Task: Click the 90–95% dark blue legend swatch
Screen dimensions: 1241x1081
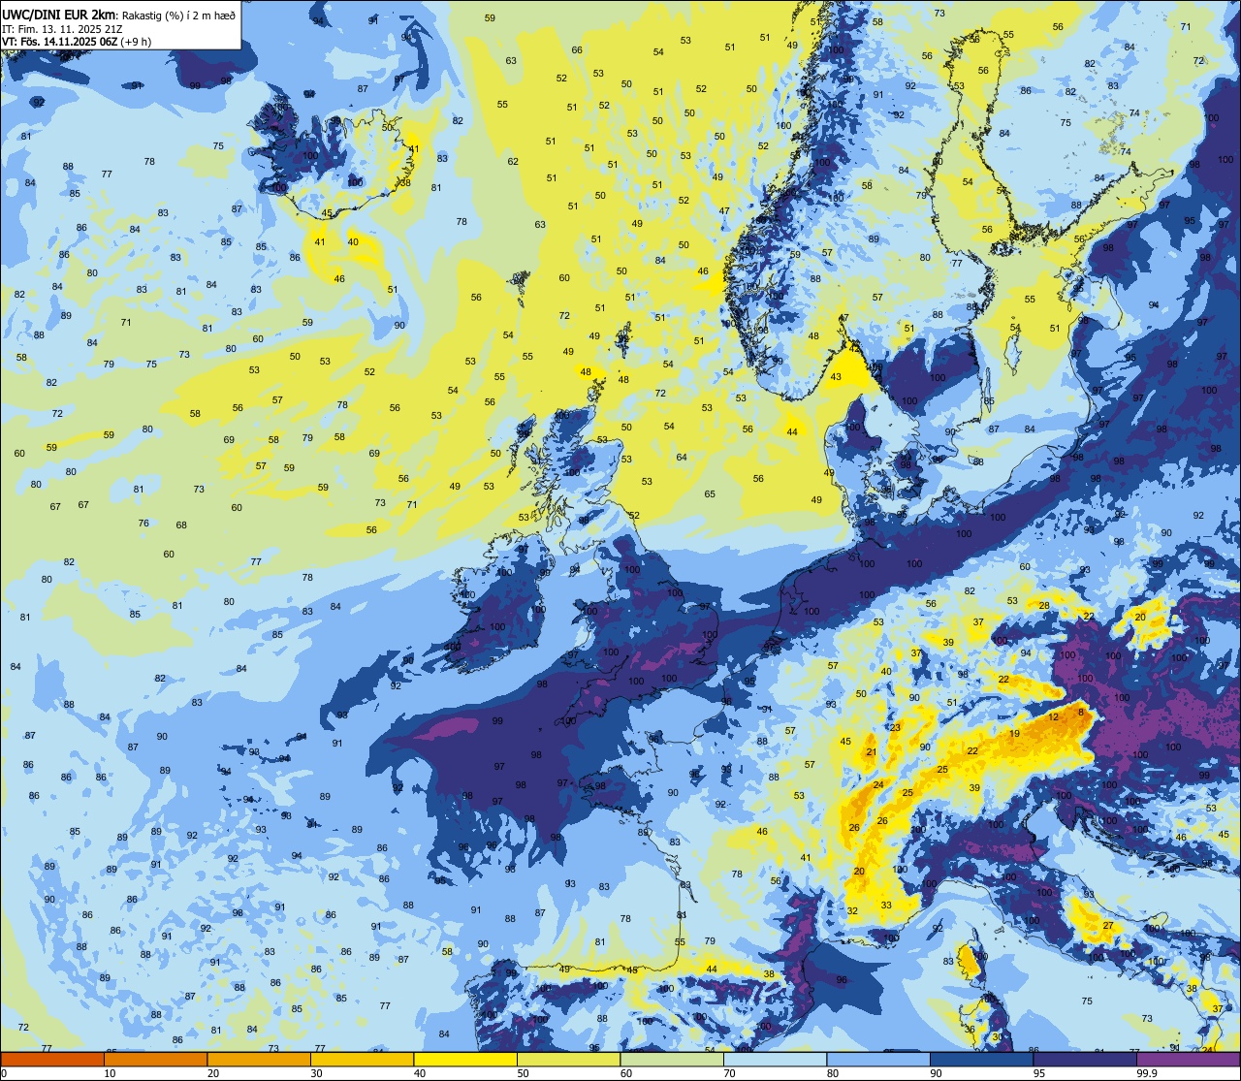Action: click(x=981, y=1059)
